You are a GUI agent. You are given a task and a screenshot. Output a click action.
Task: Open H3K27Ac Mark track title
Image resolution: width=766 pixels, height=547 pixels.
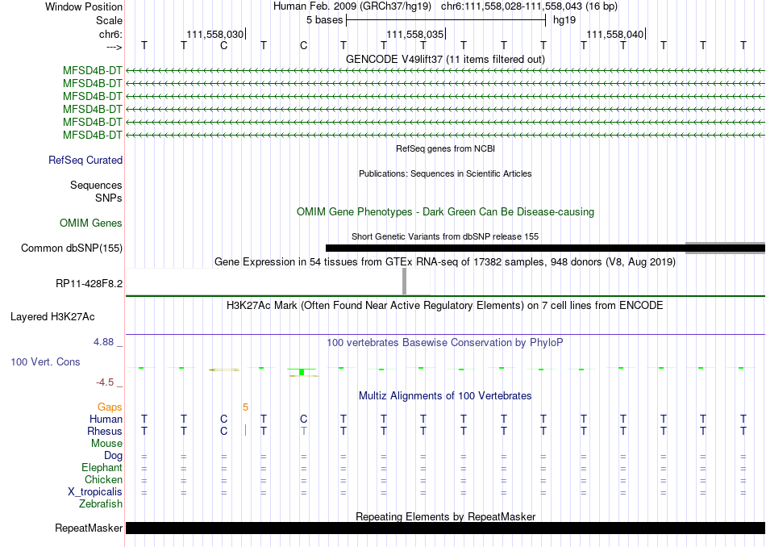point(445,306)
